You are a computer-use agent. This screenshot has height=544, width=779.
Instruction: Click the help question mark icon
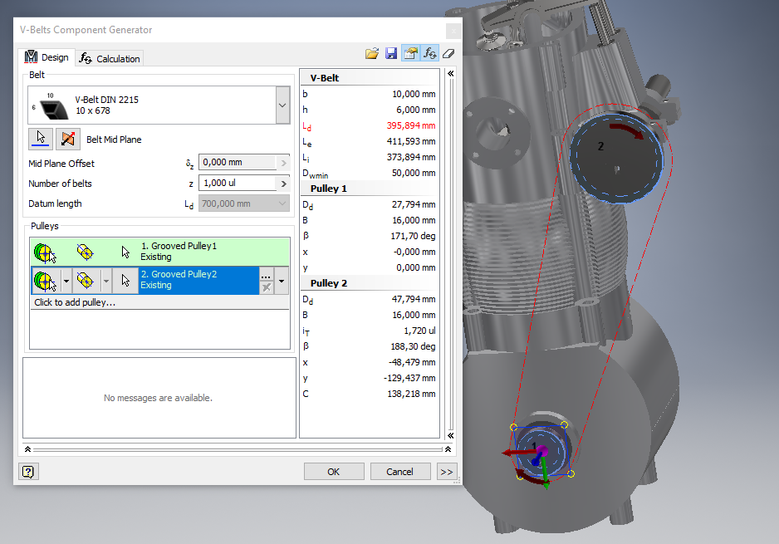pos(28,472)
